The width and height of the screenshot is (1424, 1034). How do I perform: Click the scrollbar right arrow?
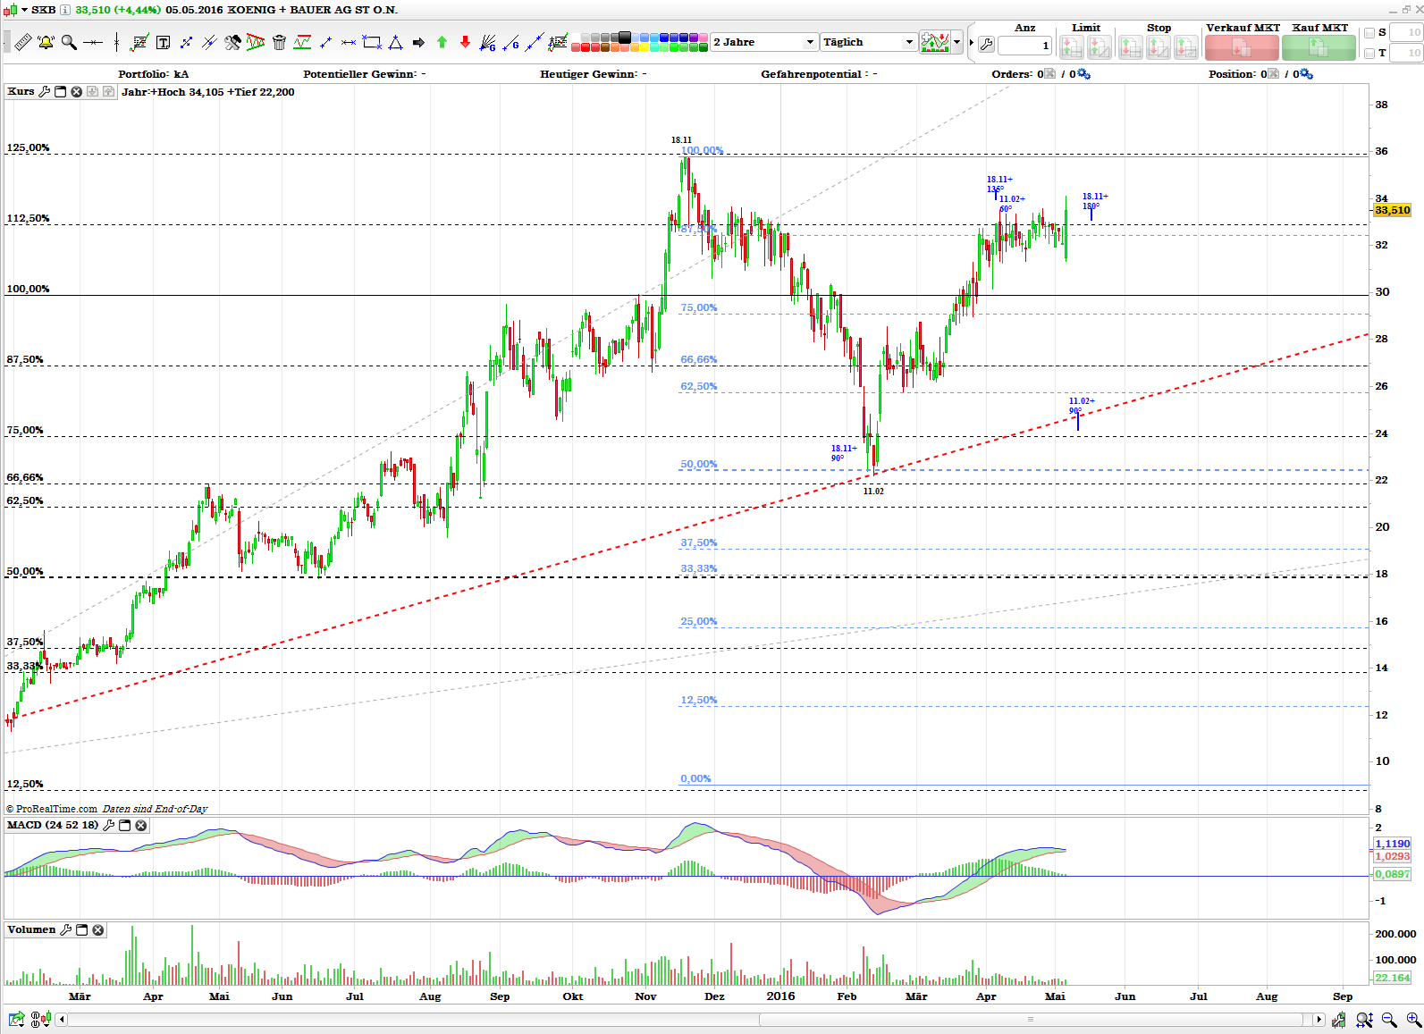1319,1020
